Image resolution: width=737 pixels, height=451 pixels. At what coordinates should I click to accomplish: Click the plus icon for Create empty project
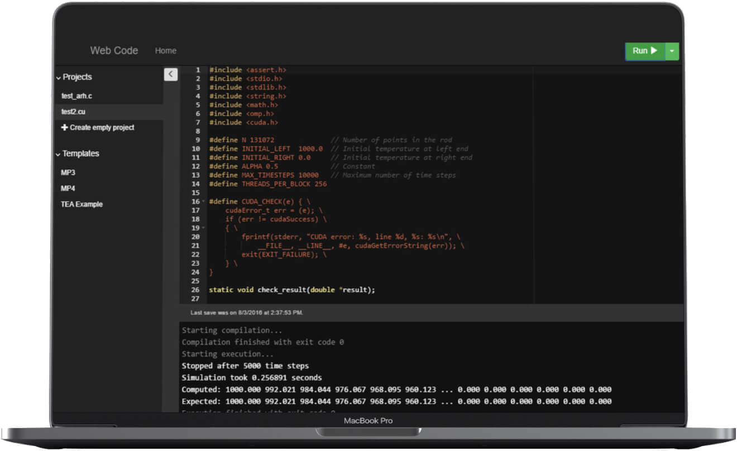(64, 127)
